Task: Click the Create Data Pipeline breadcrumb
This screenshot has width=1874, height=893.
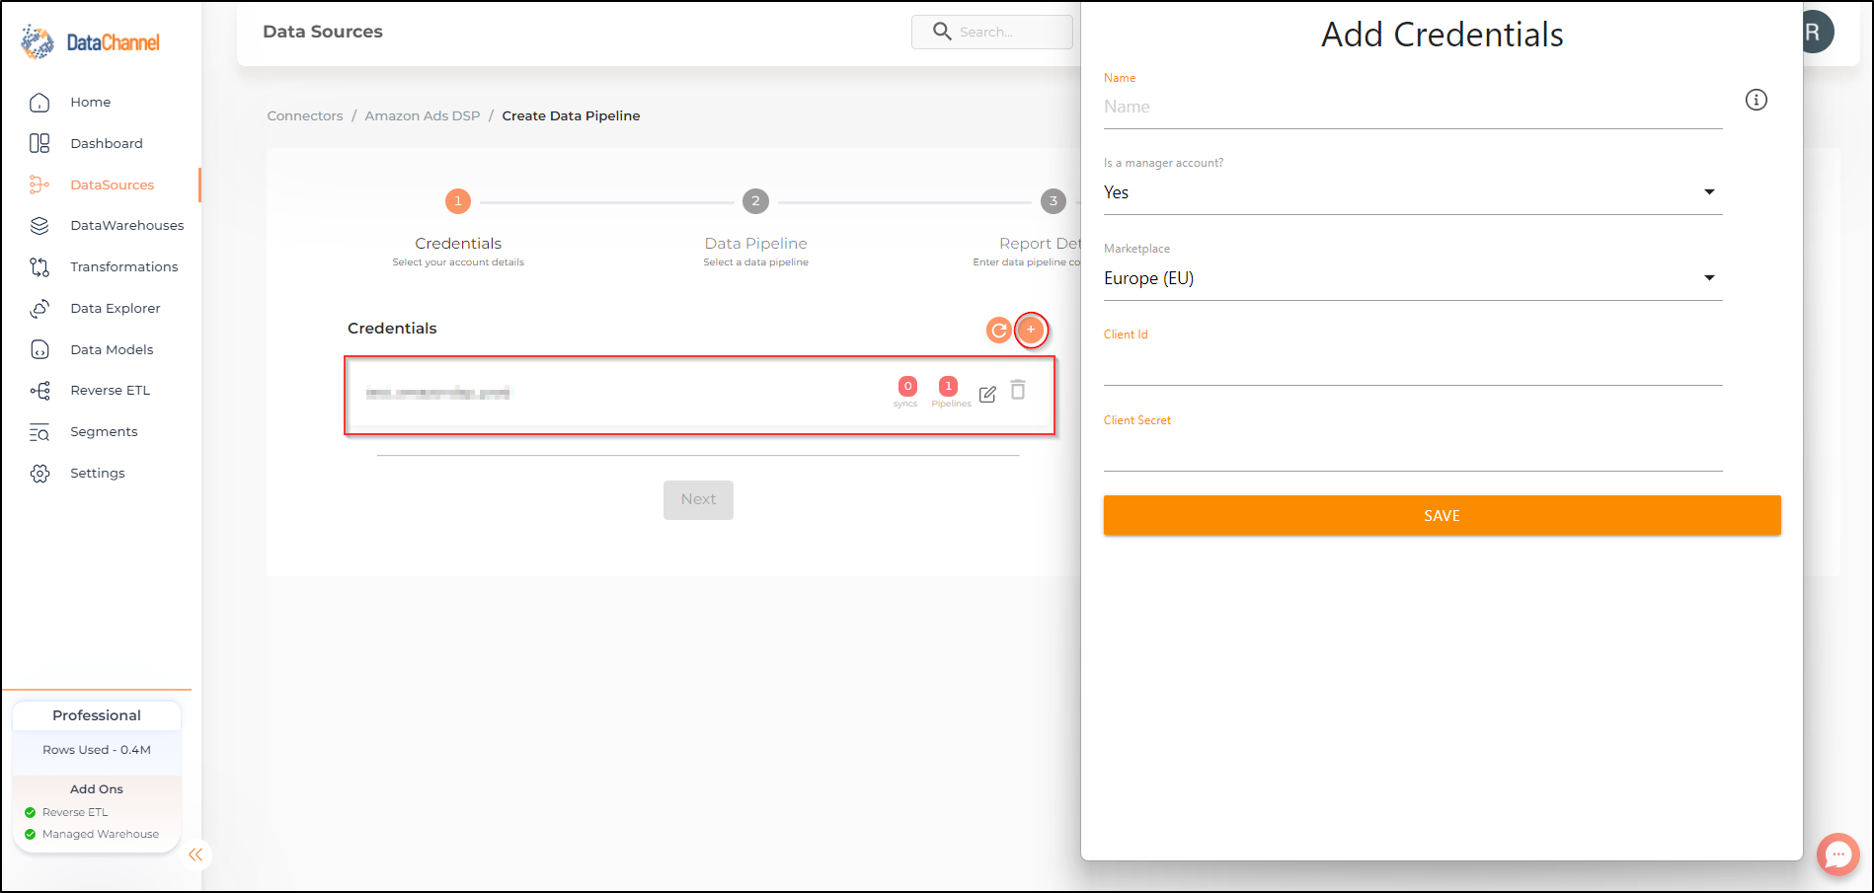Action: [x=571, y=116]
